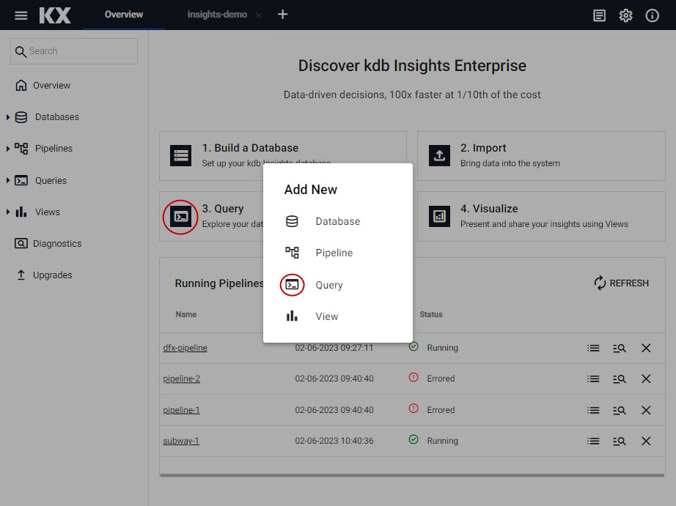This screenshot has width=676, height=506.
Task: Teardown subway-1 with X icon
Action: (x=646, y=441)
